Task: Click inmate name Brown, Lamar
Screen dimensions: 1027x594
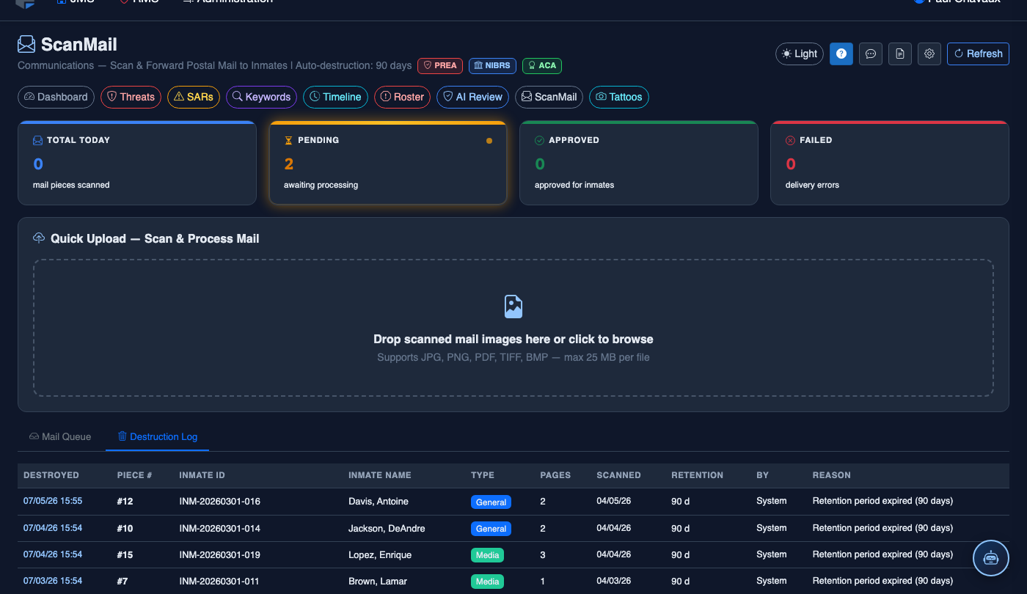Action: coord(376,581)
